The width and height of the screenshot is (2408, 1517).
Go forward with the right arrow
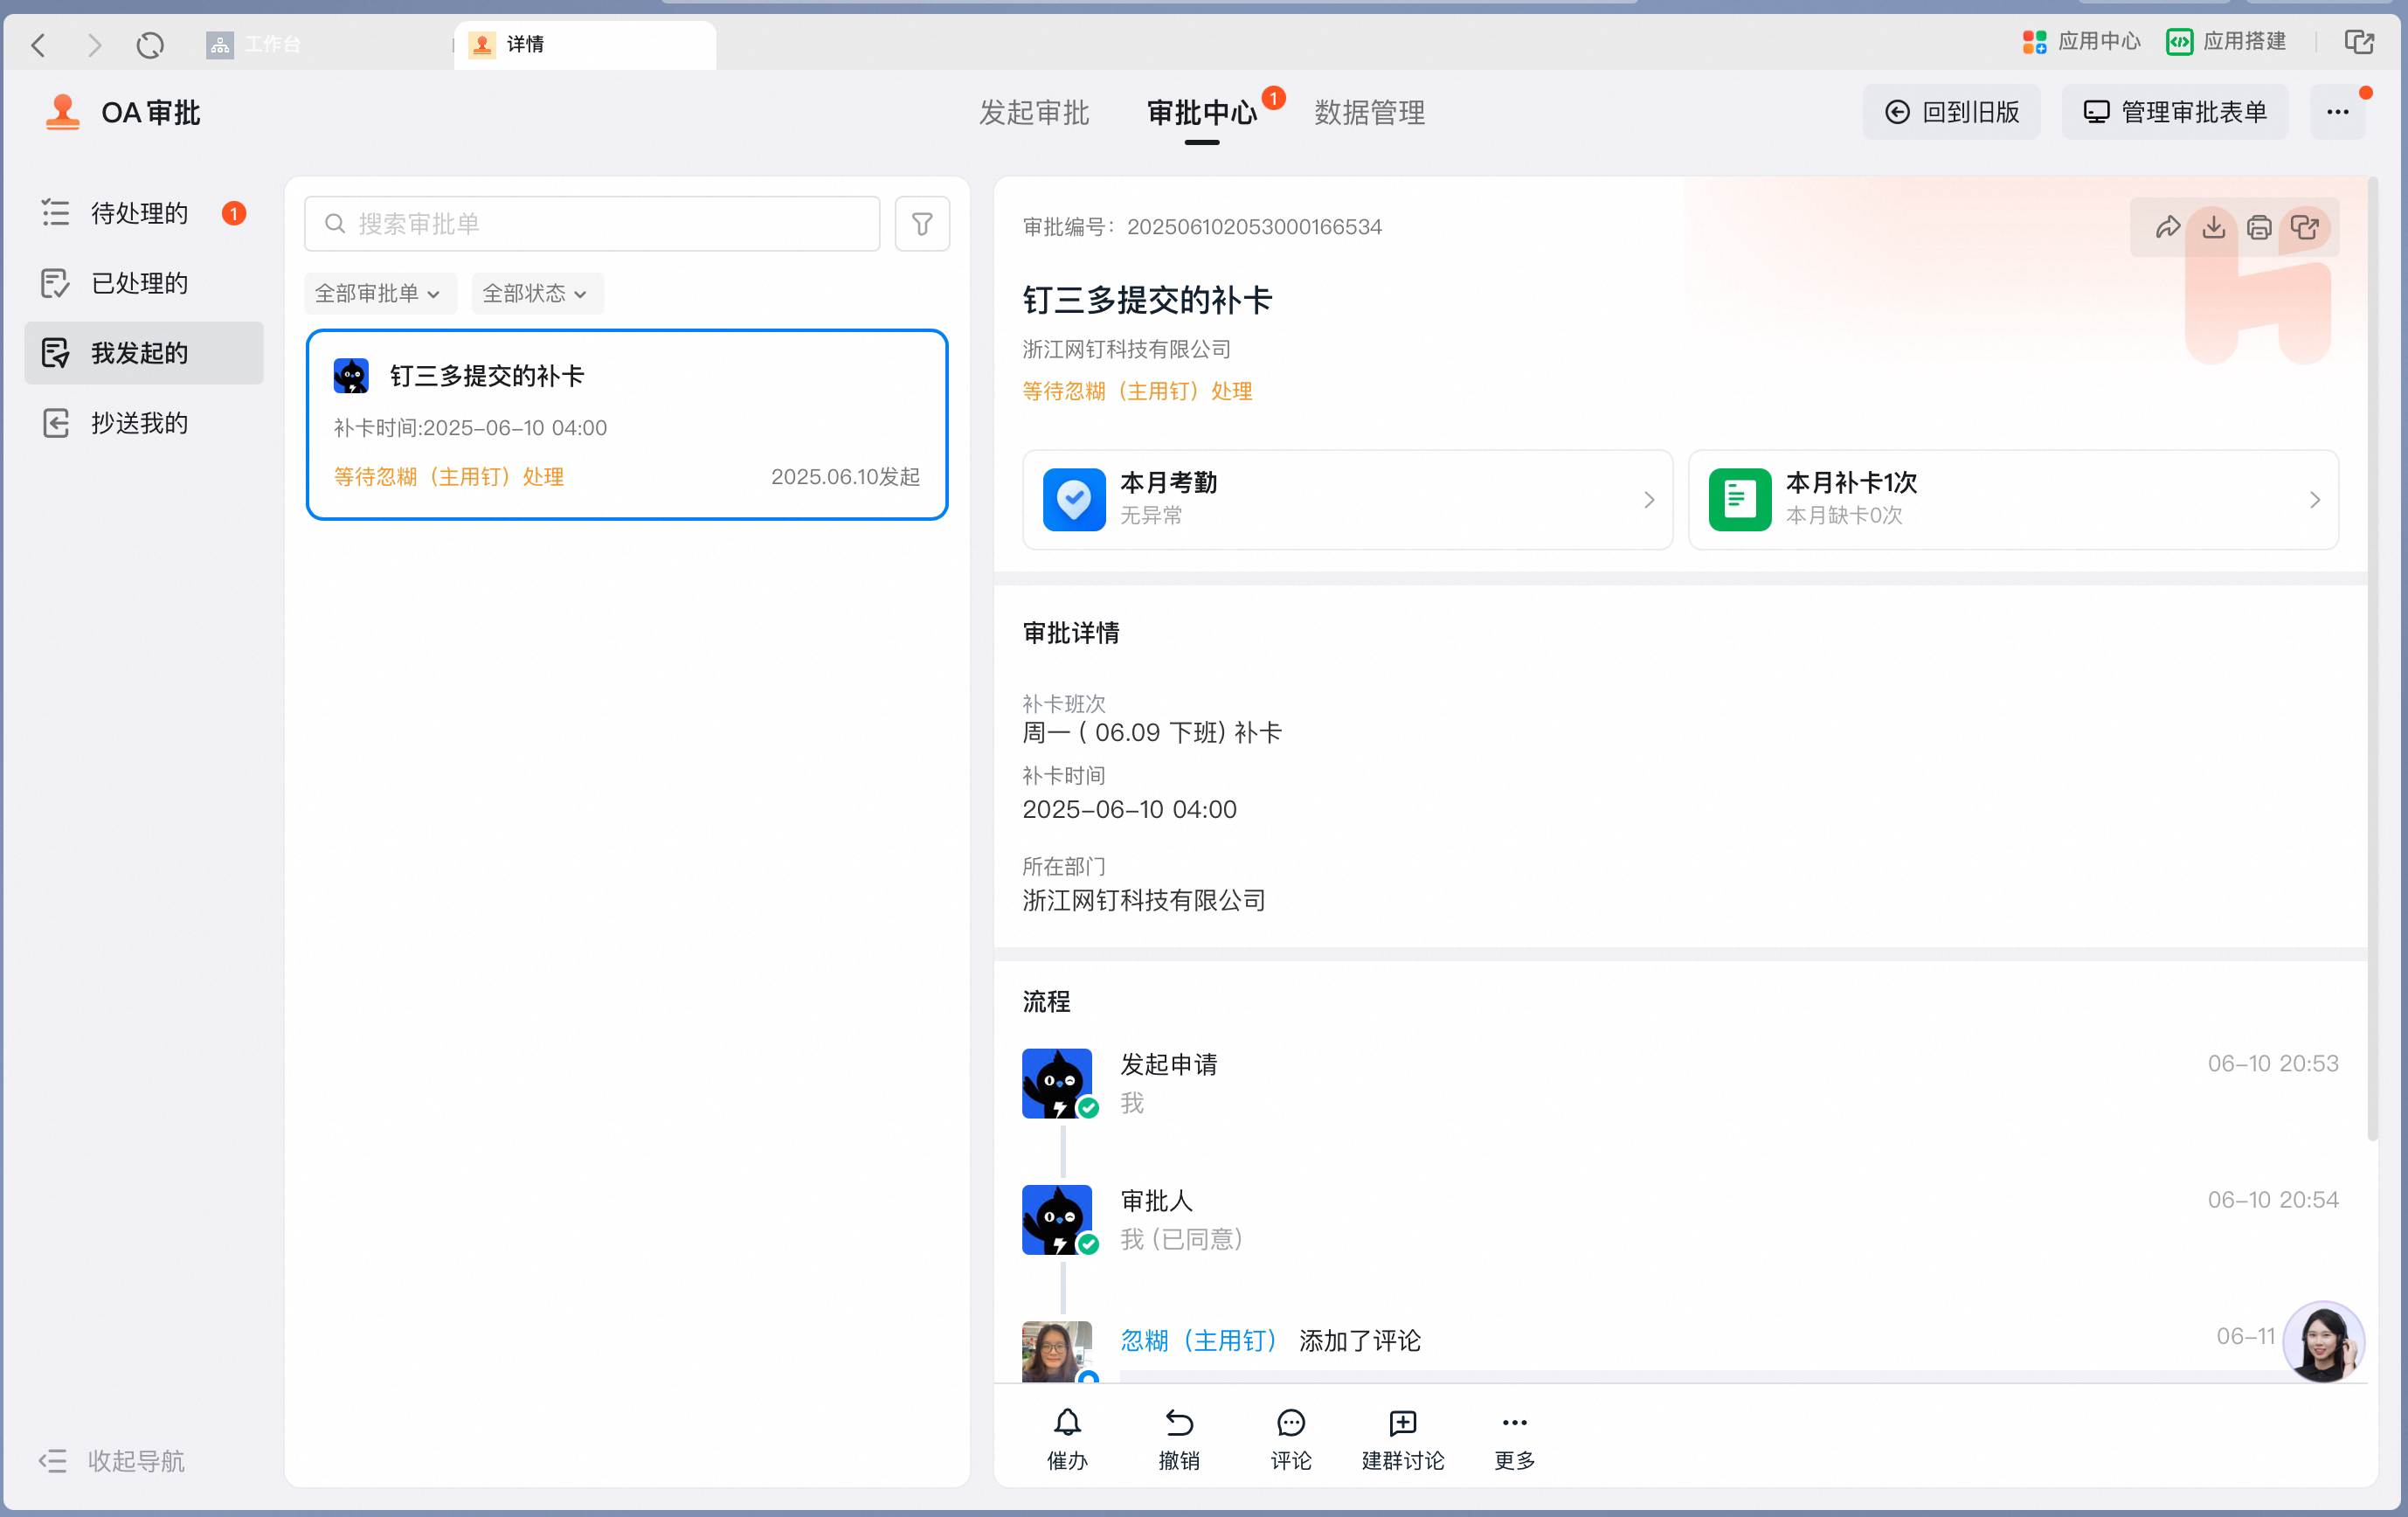click(x=95, y=45)
